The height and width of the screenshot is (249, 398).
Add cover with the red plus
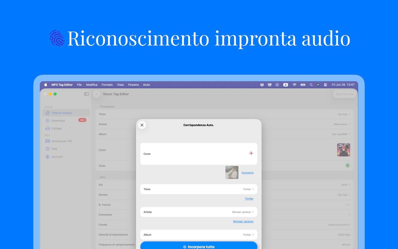point(251,153)
